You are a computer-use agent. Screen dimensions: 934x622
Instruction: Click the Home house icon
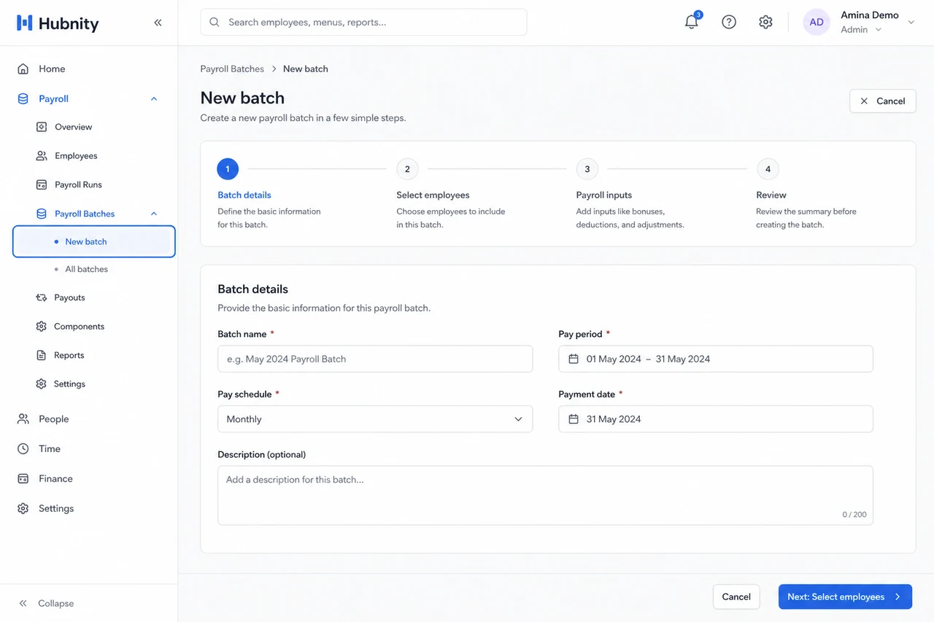point(23,69)
